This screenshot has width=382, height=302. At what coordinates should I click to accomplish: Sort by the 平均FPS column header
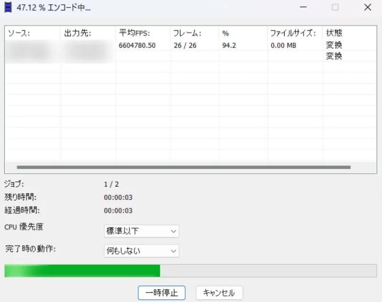tap(134, 33)
